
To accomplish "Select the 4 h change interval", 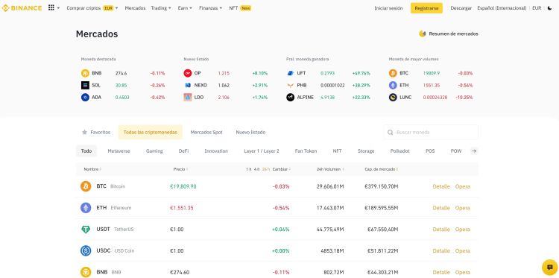I will 256,169.
